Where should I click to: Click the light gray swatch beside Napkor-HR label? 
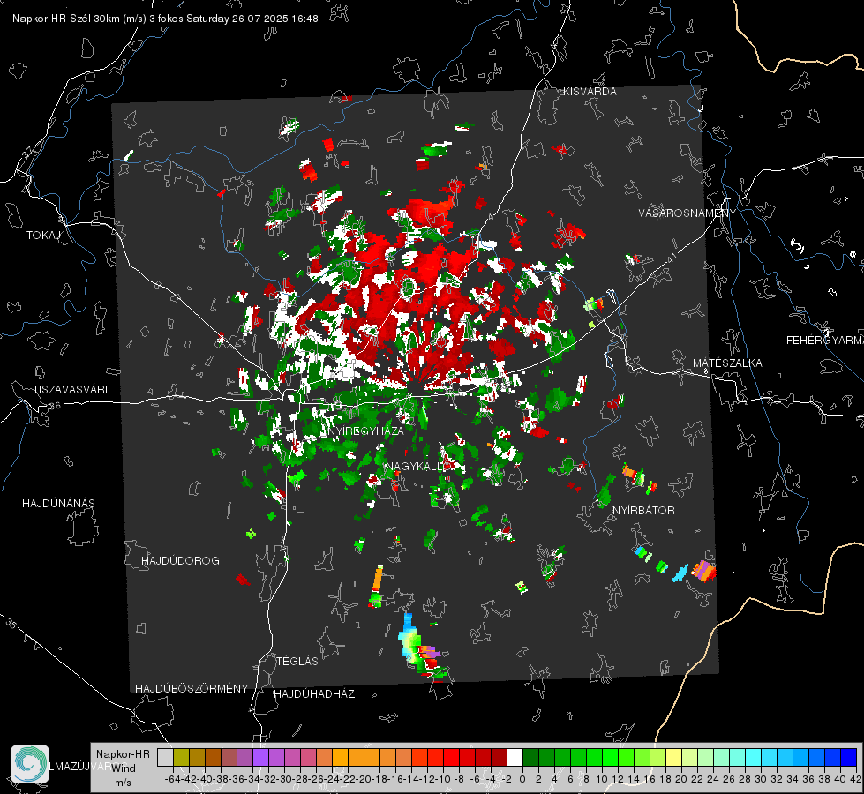point(165,757)
